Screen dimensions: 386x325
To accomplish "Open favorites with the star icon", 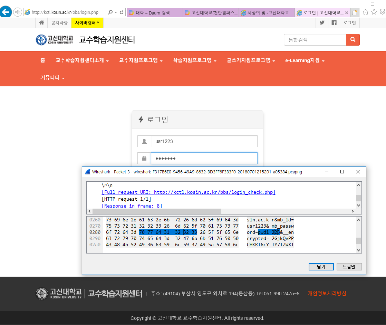I will [x=374, y=12].
